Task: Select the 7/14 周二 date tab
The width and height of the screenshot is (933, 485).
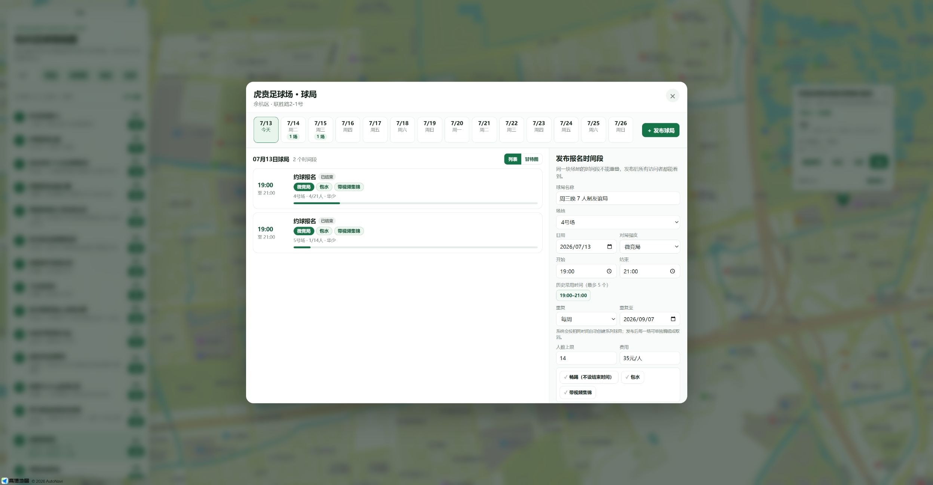Action: click(x=293, y=130)
